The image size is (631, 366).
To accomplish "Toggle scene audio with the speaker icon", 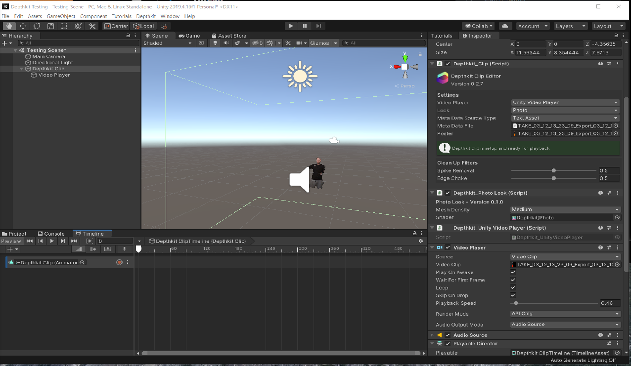I will (226, 43).
